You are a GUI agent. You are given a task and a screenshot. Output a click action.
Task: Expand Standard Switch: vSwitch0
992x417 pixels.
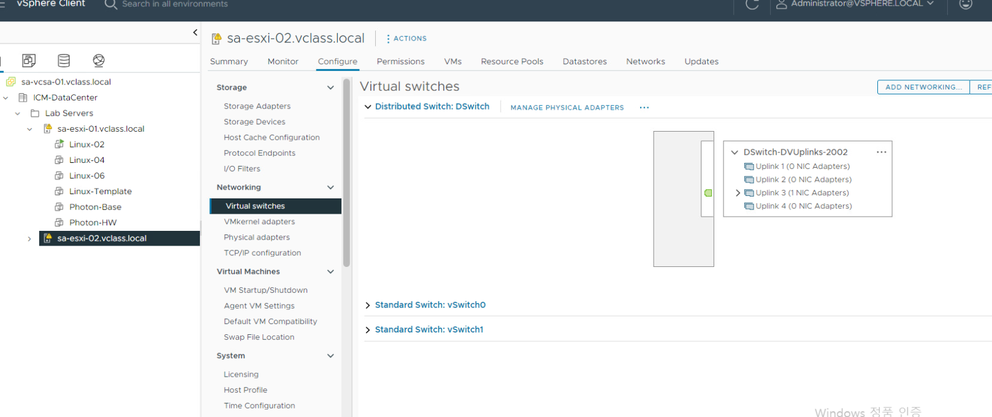click(x=368, y=305)
